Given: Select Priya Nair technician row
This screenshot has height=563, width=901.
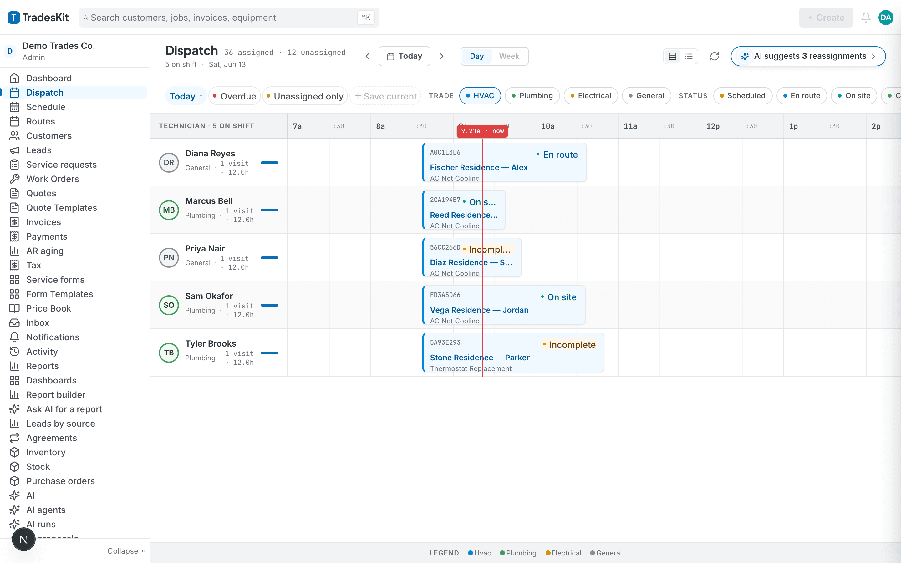Looking at the screenshot, I should click(x=219, y=258).
